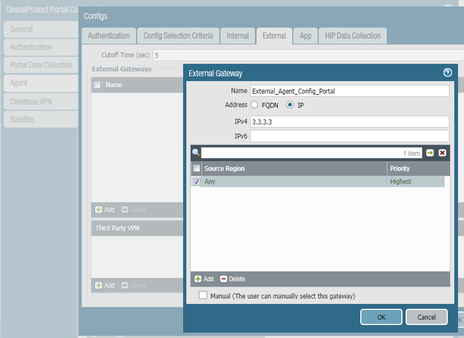
Task: Add an external gateway in Configs window
Action: pos(105,209)
